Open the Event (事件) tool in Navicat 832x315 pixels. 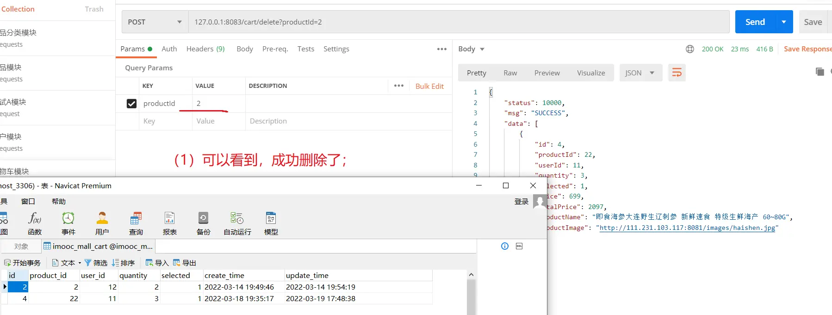pos(68,223)
